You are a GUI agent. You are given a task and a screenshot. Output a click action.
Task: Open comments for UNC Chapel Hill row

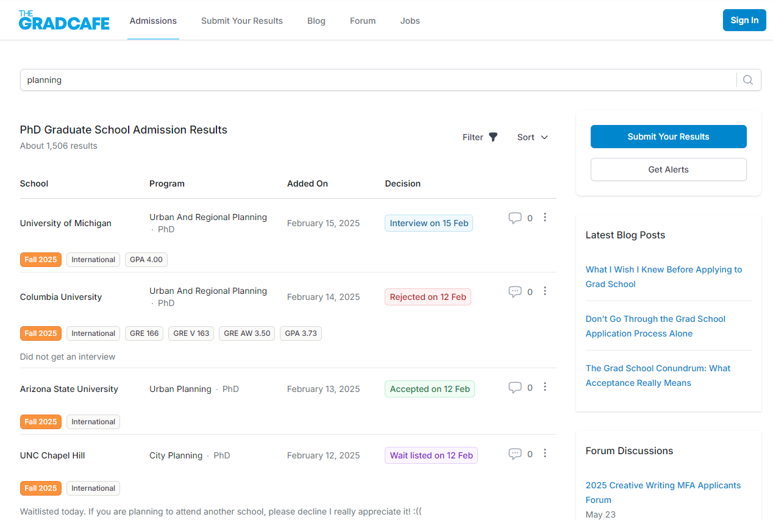tap(515, 454)
